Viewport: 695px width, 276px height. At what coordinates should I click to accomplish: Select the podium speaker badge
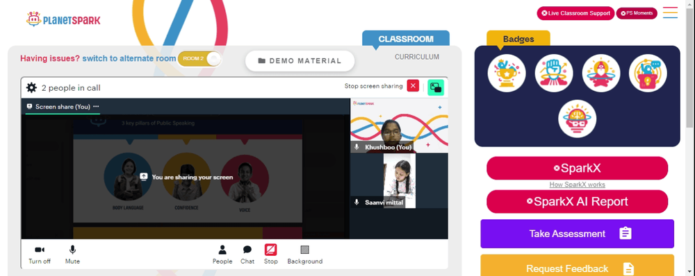(x=648, y=73)
